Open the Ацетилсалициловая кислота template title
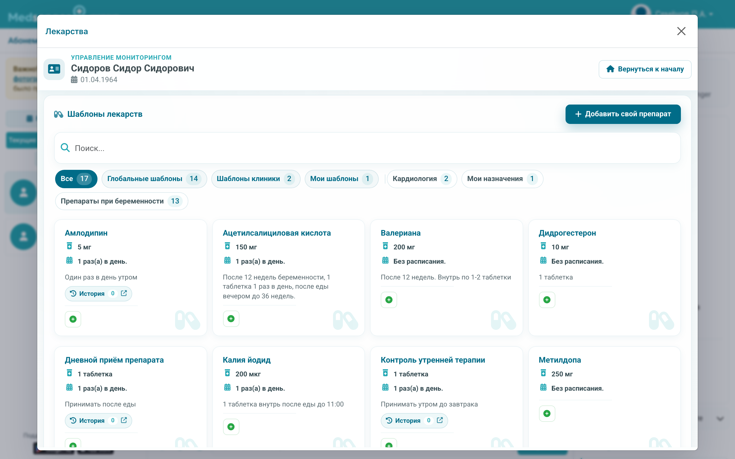The height and width of the screenshot is (459, 735). [277, 233]
